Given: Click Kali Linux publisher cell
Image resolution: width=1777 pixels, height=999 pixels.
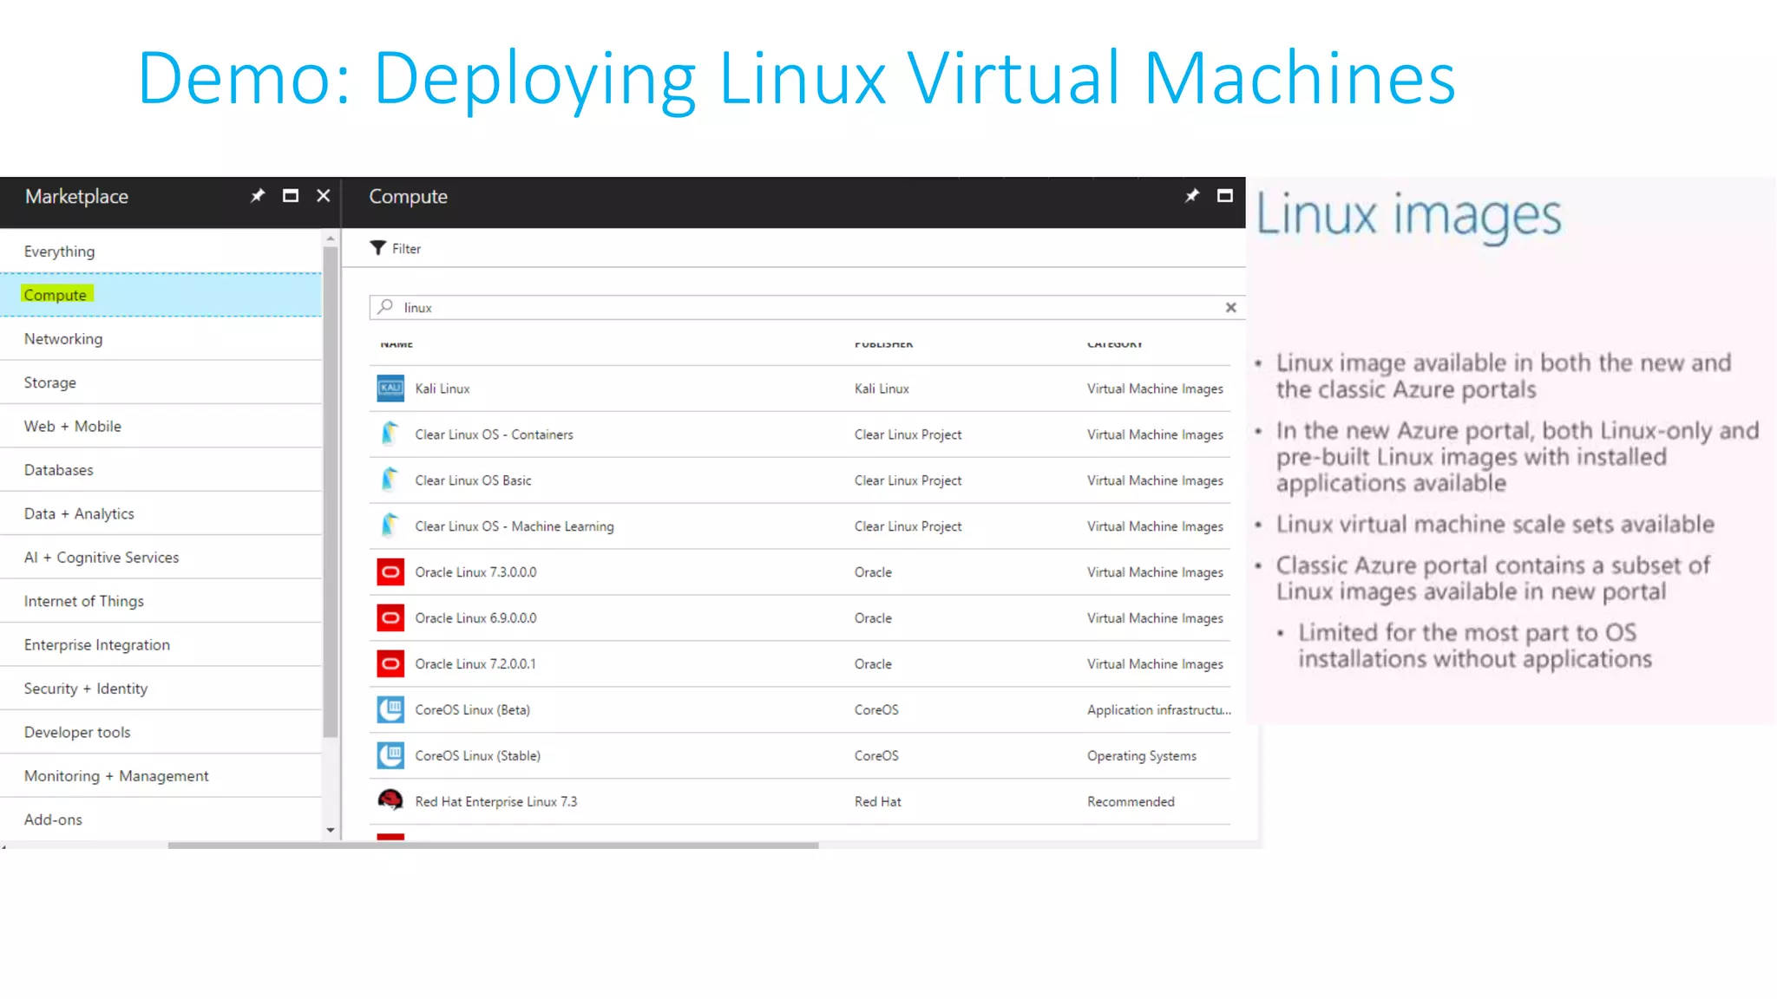Looking at the screenshot, I should [x=882, y=388].
